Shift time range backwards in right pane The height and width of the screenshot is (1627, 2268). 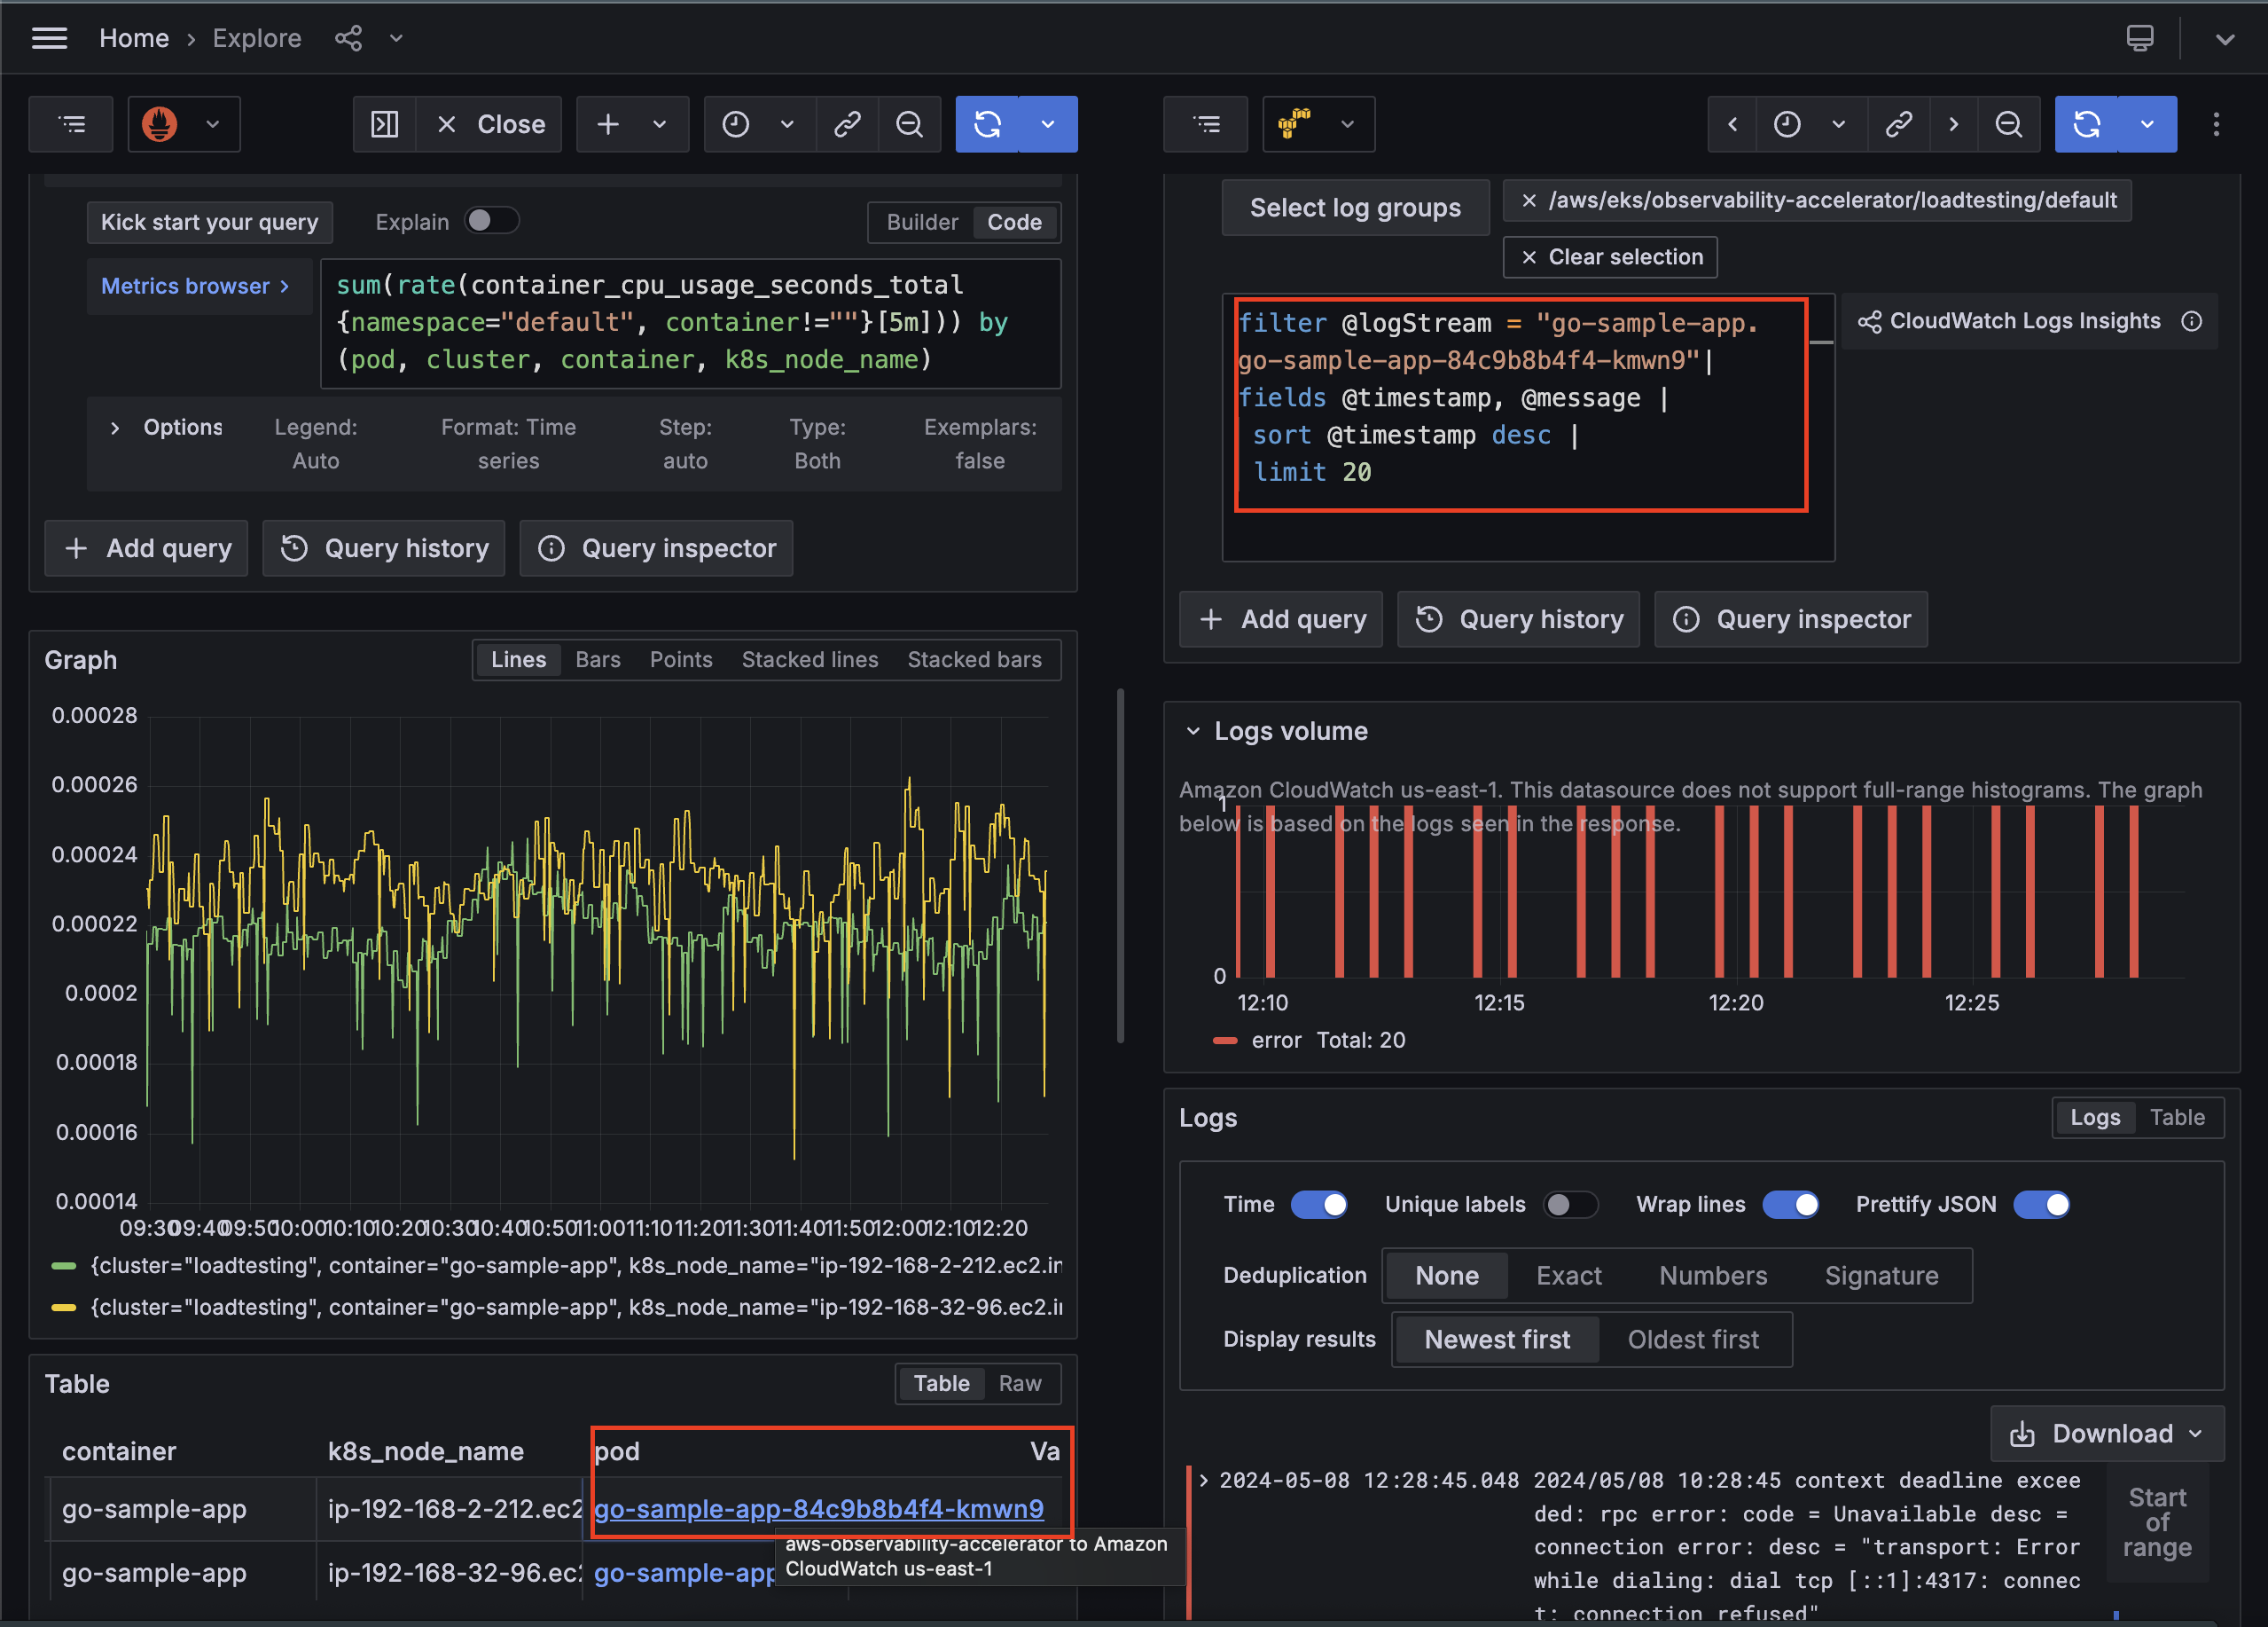coord(1733,124)
